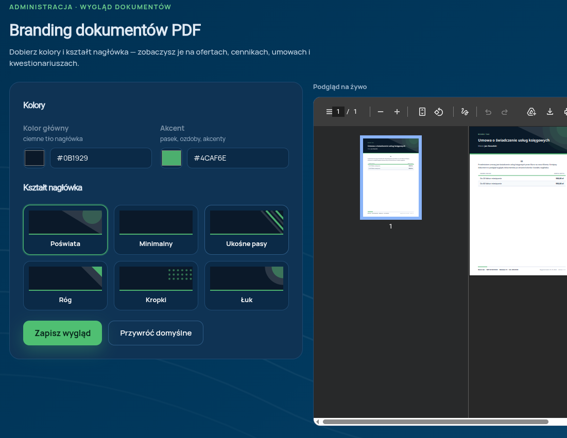Select the Poświata header shape
Image resolution: width=567 pixels, height=438 pixels.
[65, 230]
